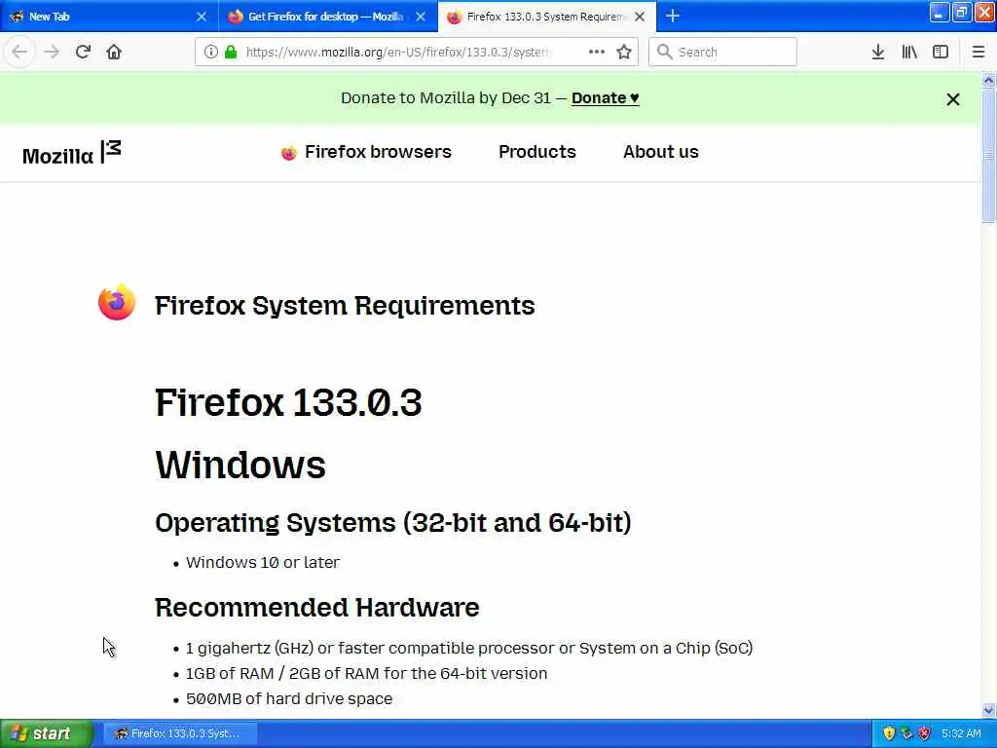Click the Windows 10 or later item
Screen dimensions: 997x748
(263, 562)
